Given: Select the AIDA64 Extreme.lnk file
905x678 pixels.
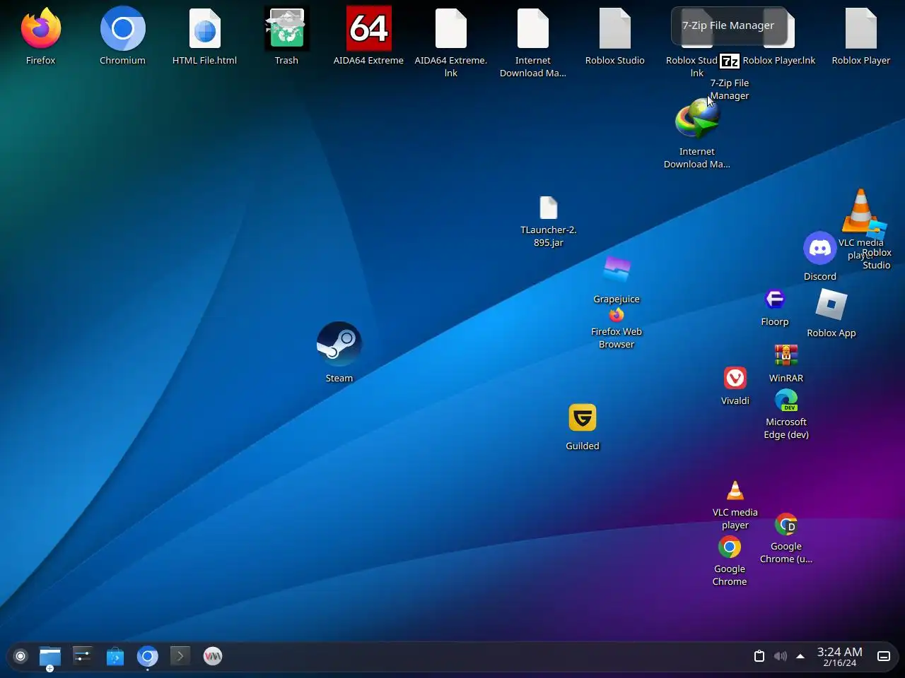Looking at the screenshot, I should coord(451,29).
